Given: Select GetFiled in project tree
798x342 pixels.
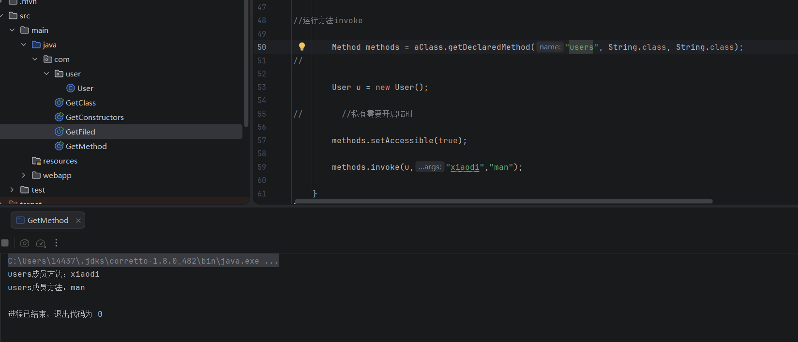Looking at the screenshot, I should (80, 132).
